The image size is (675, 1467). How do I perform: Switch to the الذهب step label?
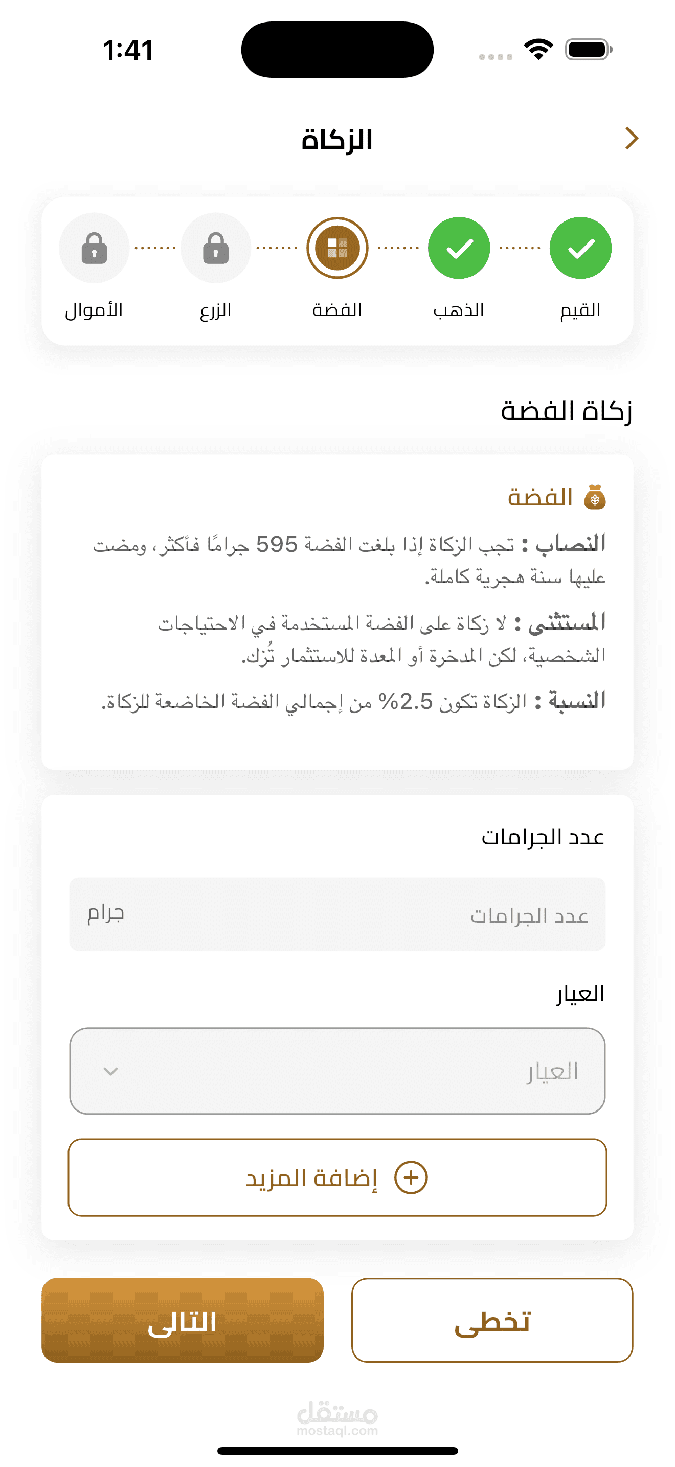(459, 310)
